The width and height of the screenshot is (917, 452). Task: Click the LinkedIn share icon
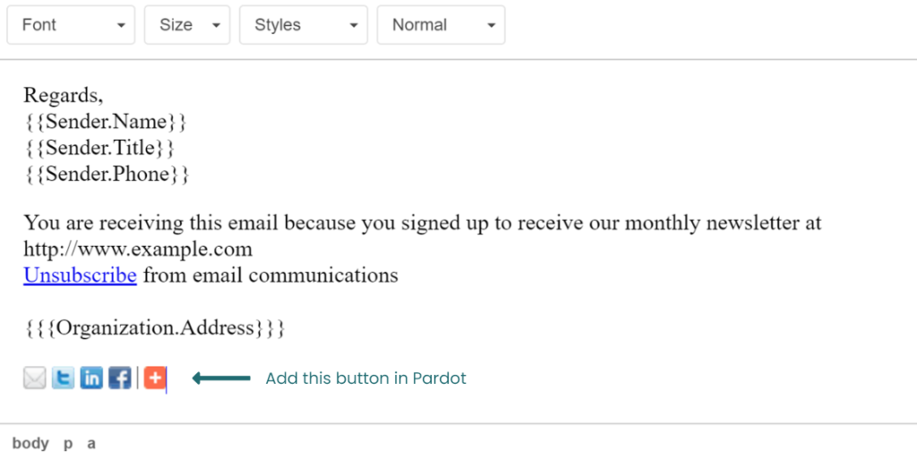(x=91, y=379)
